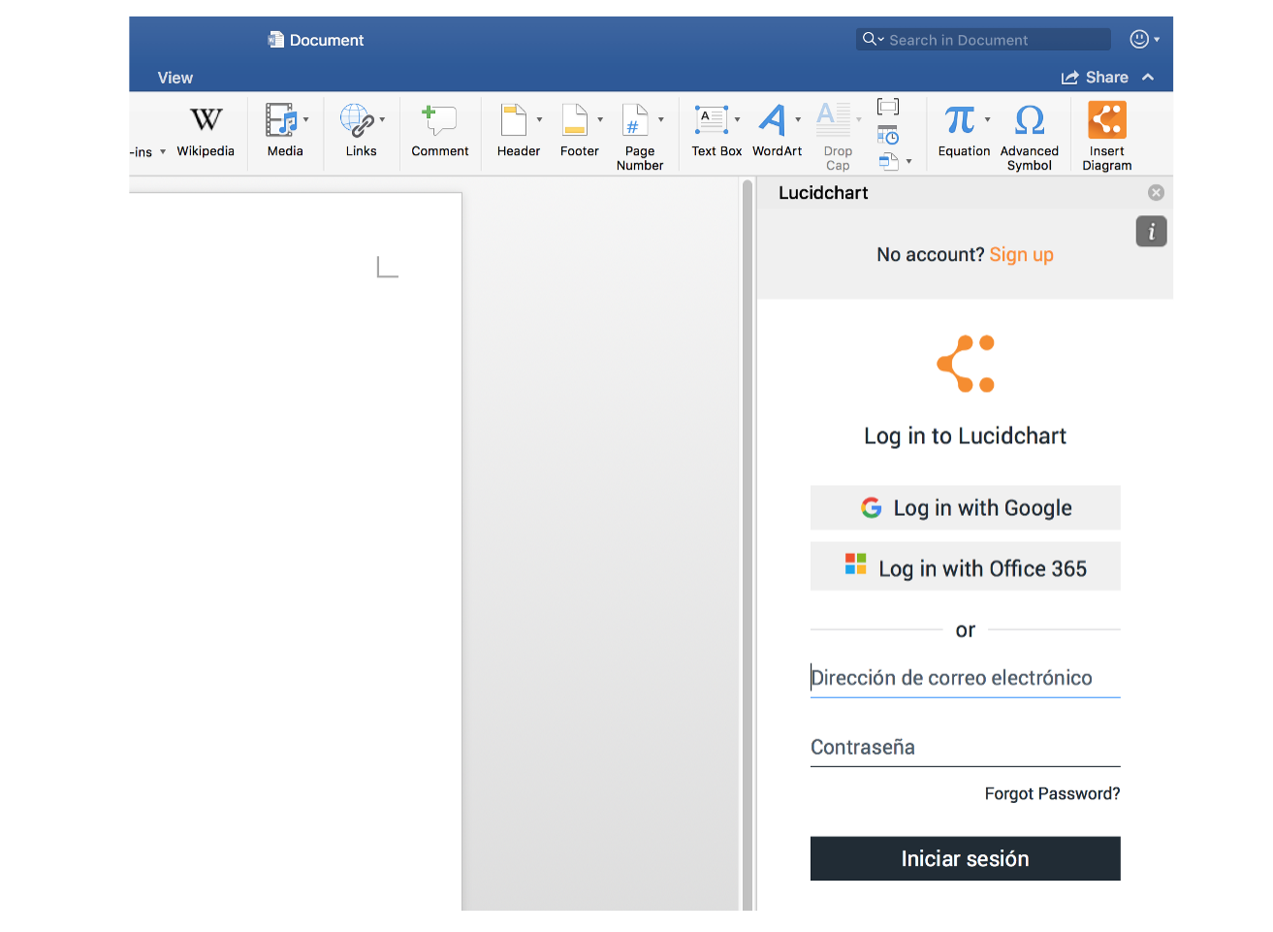Expand the WordArt dropdown arrow
The width and height of the screenshot is (1273, 932).
(799, 120)
